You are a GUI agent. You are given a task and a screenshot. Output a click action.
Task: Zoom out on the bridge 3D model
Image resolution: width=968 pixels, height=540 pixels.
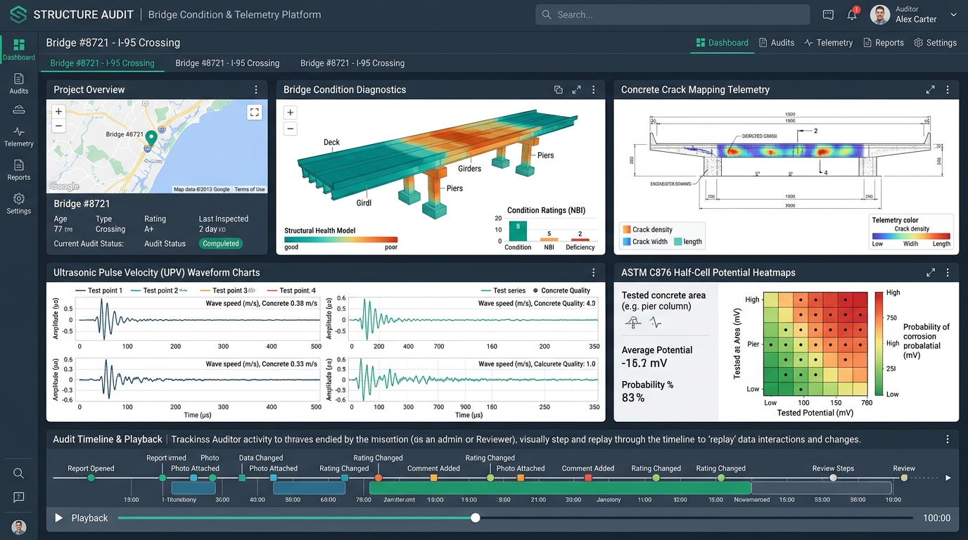pyautogui.click(x=290, y=129)
